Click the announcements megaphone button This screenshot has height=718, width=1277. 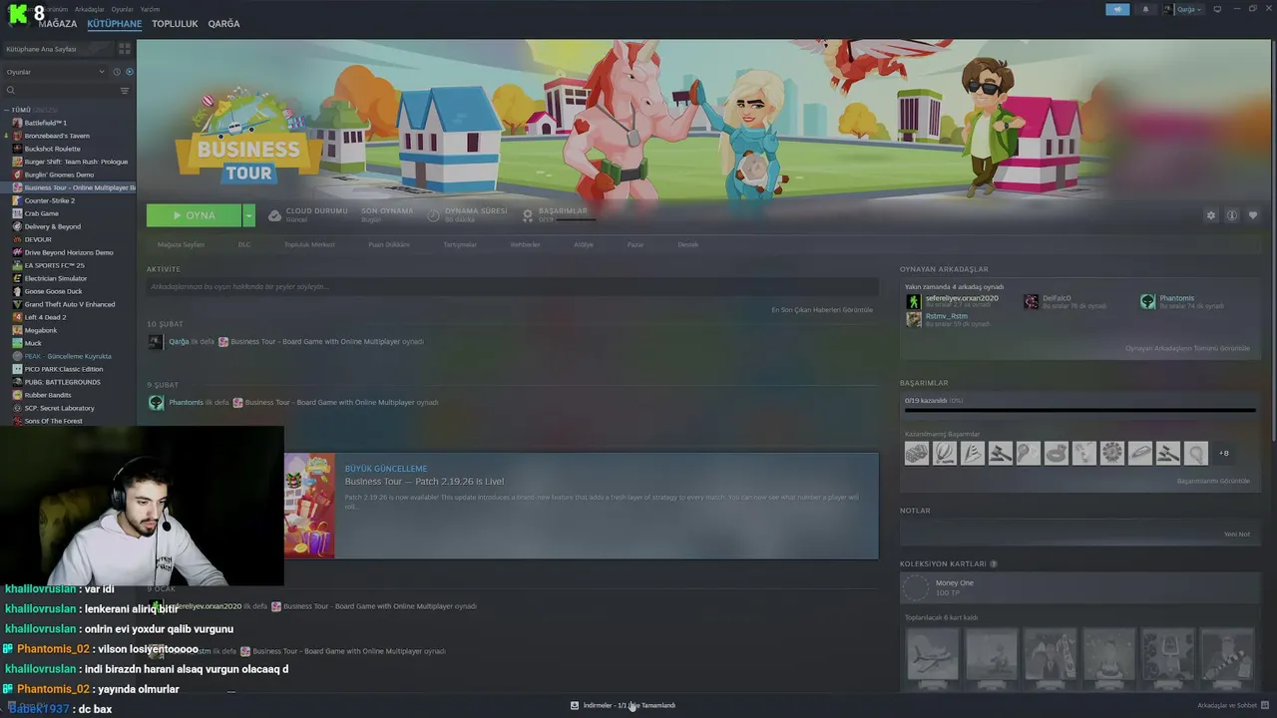click(x=1117, y=9)
